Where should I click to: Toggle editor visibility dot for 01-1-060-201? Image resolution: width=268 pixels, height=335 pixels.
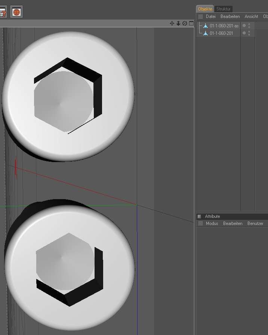coord(249,31)
